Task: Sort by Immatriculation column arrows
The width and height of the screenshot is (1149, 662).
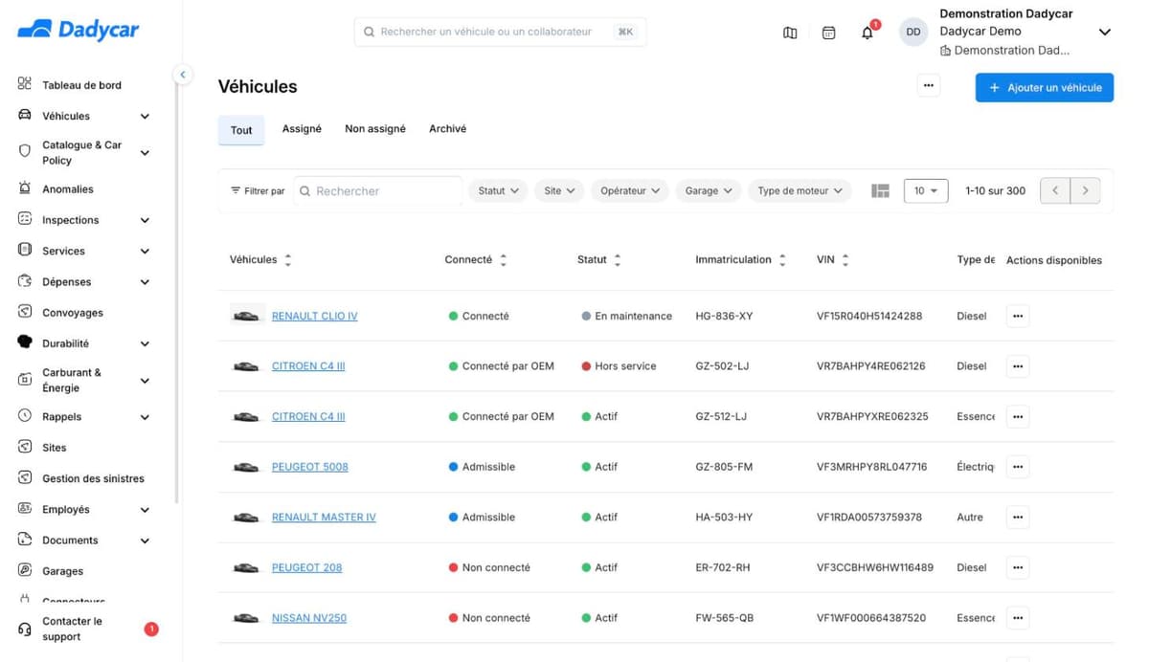Action: 782,260
